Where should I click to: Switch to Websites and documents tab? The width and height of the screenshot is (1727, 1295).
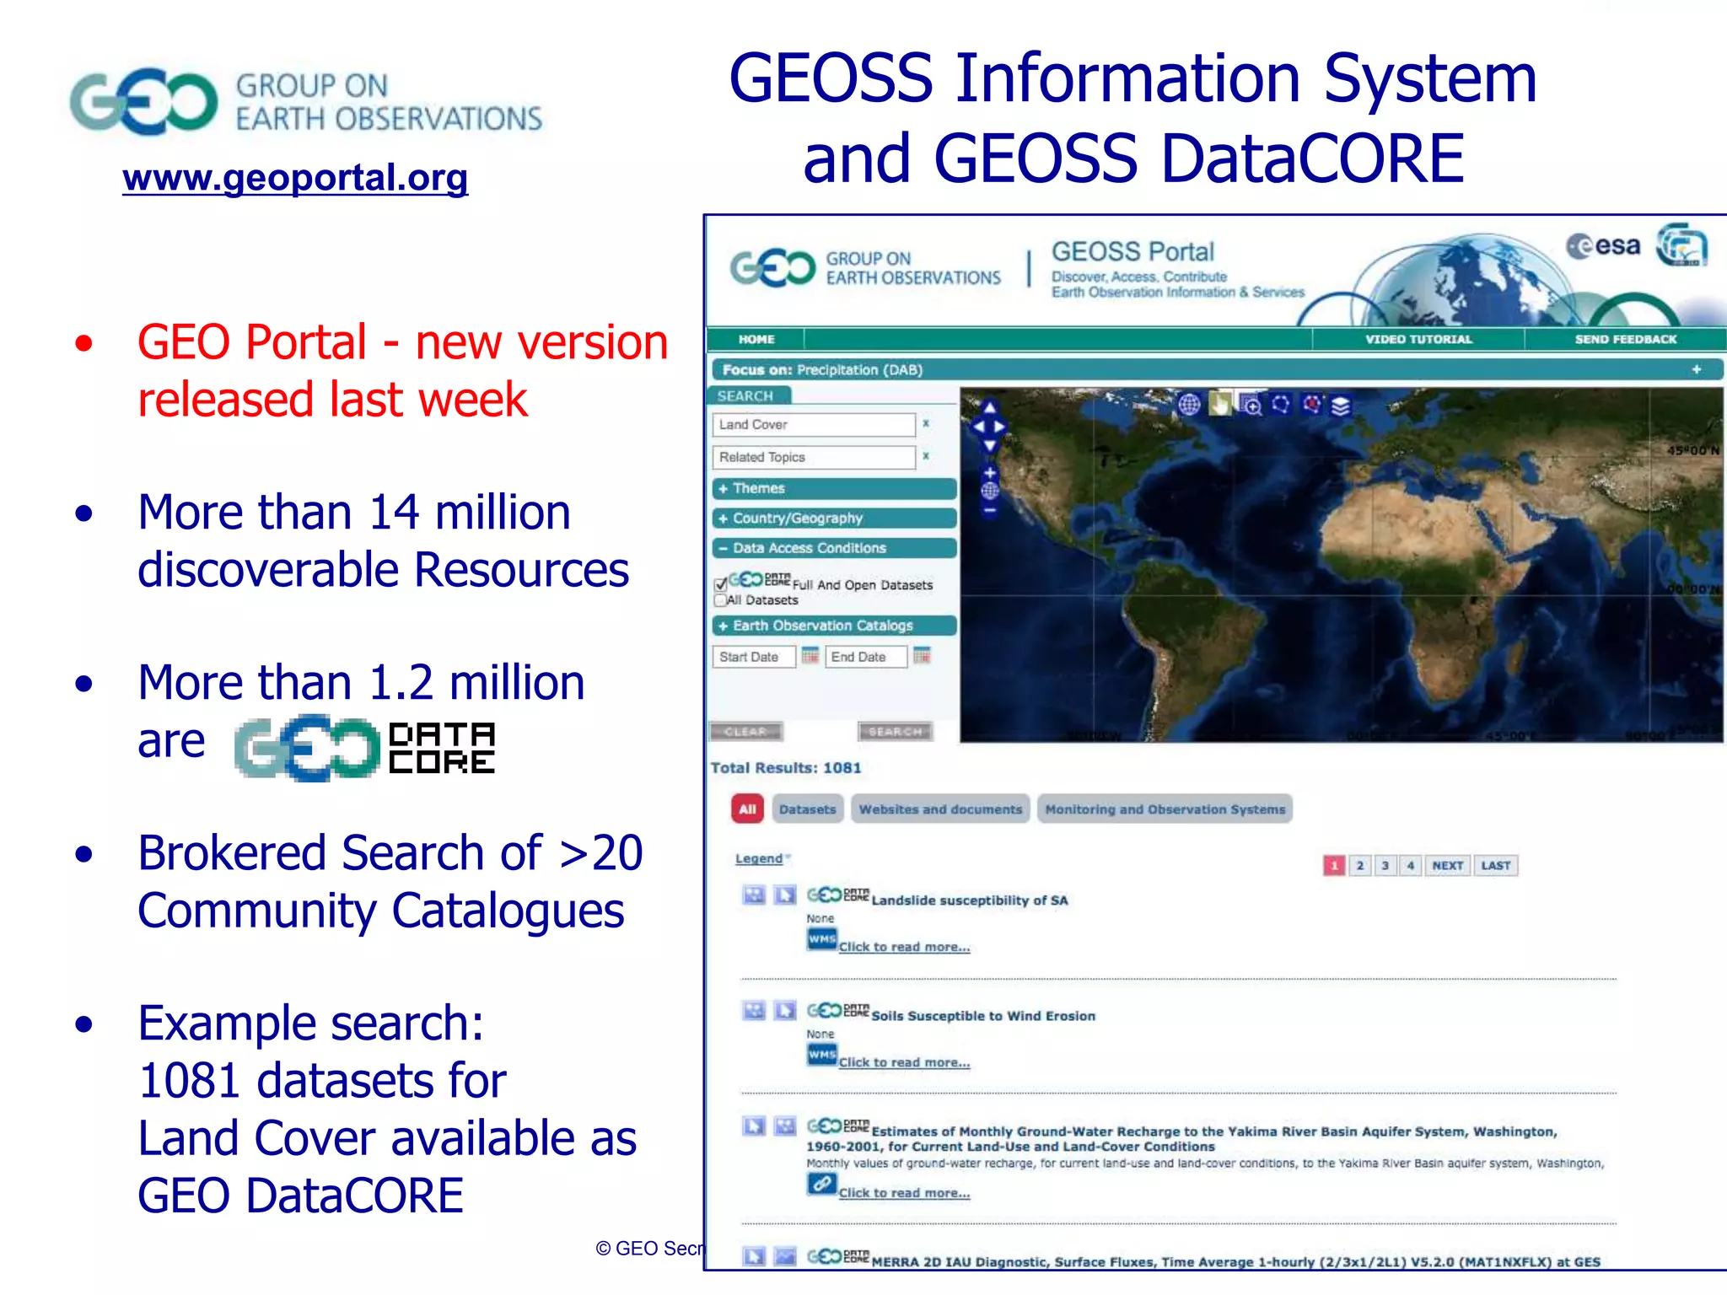(x=940, y=809)
